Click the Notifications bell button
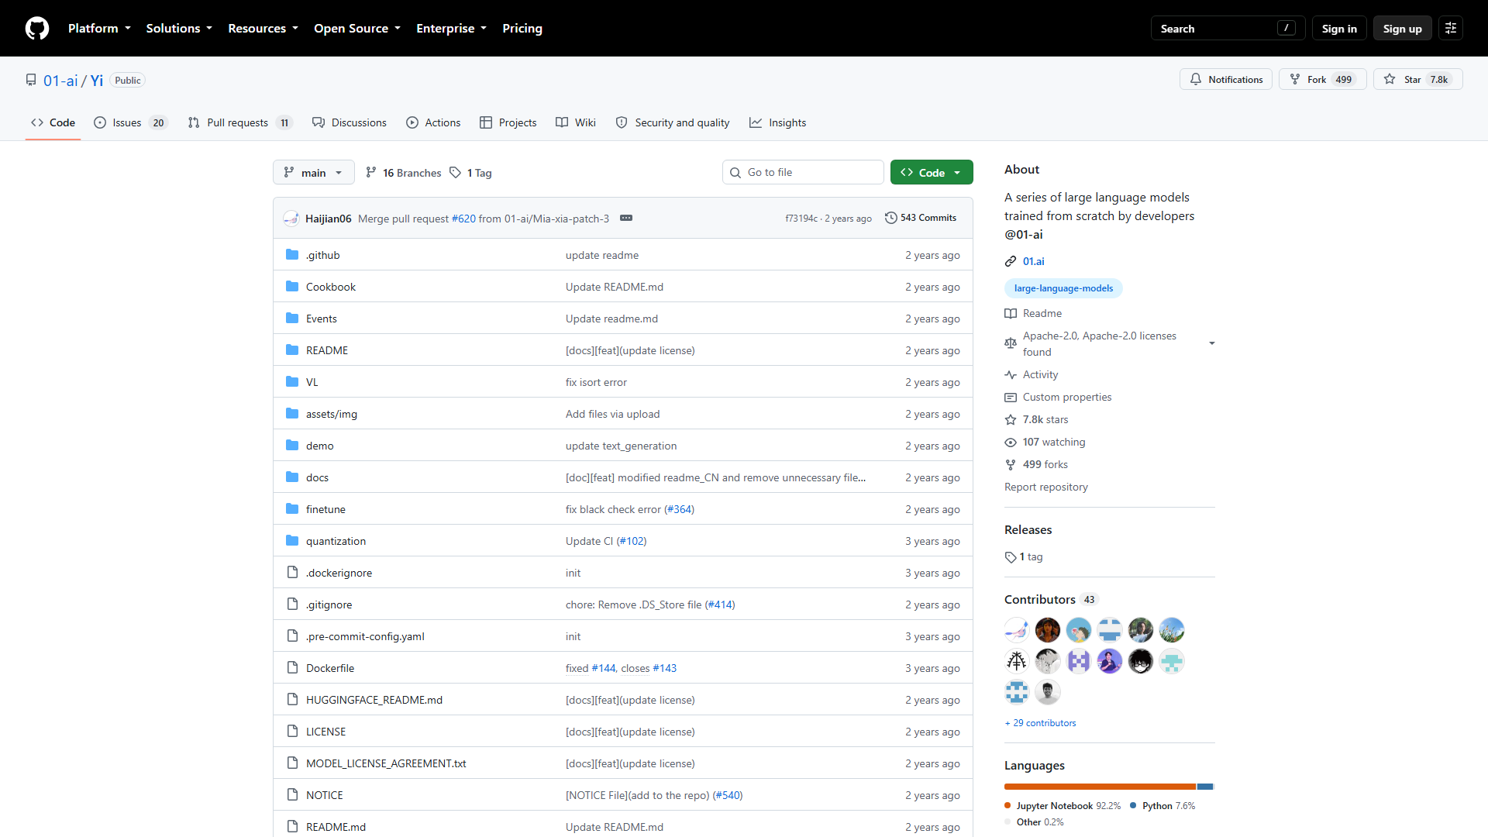 [x=1225, y=80]
